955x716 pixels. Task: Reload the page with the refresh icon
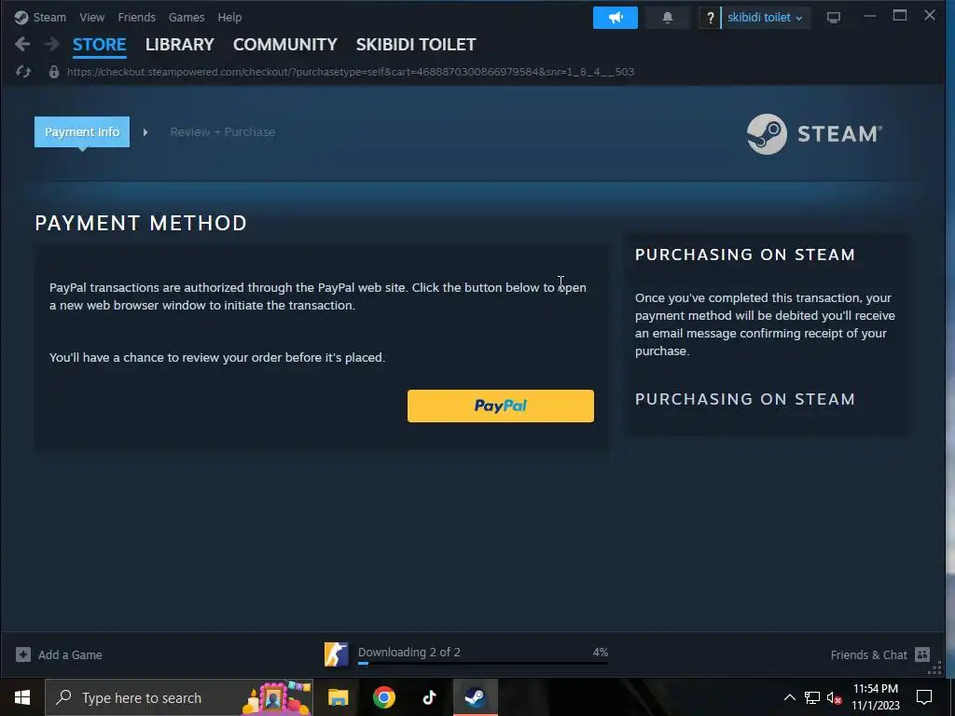pos(23,72)
